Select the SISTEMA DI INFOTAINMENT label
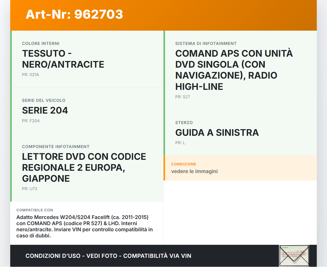 point(206,44)
